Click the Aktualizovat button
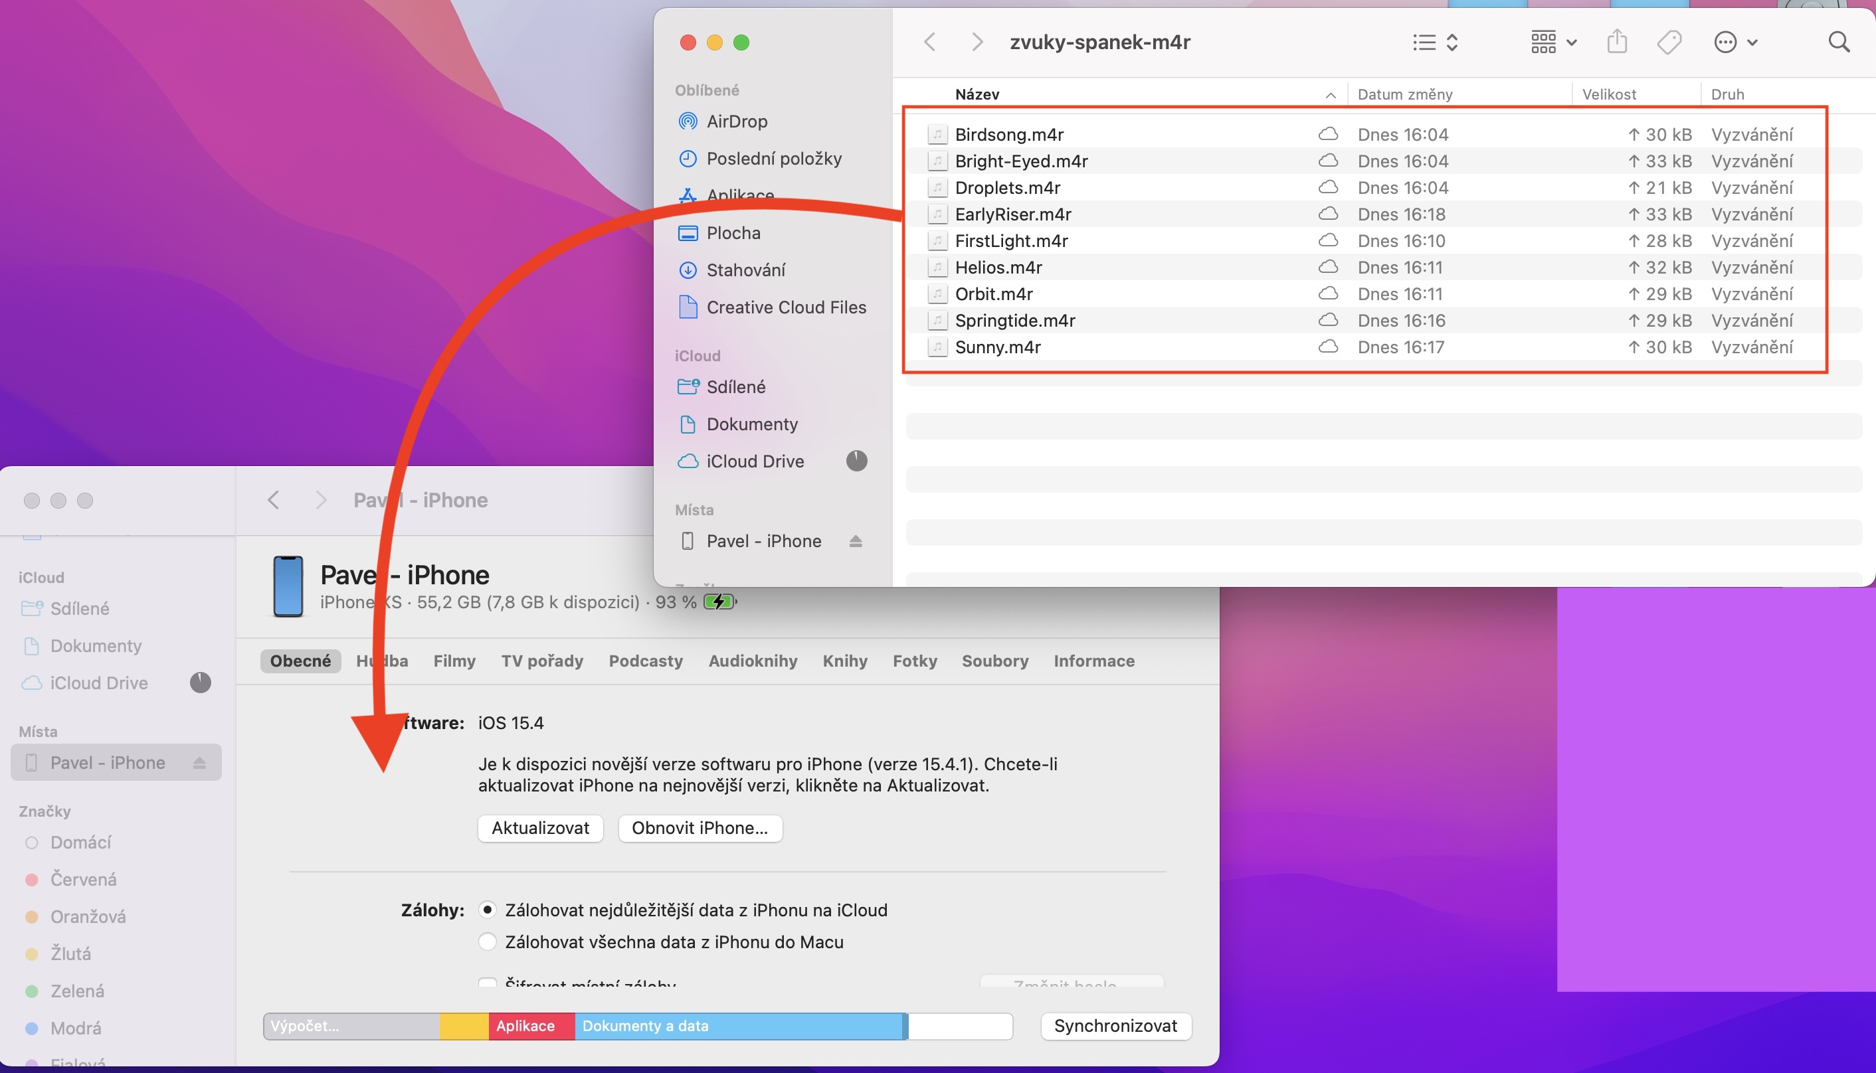The width and height of the screenshot is (1876, 1073). click(540, 827)
